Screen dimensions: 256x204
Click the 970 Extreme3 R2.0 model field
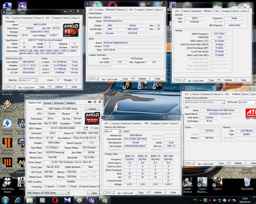tap(122, 21)
